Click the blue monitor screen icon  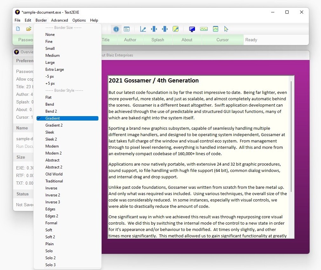click(x=192, y=29)
